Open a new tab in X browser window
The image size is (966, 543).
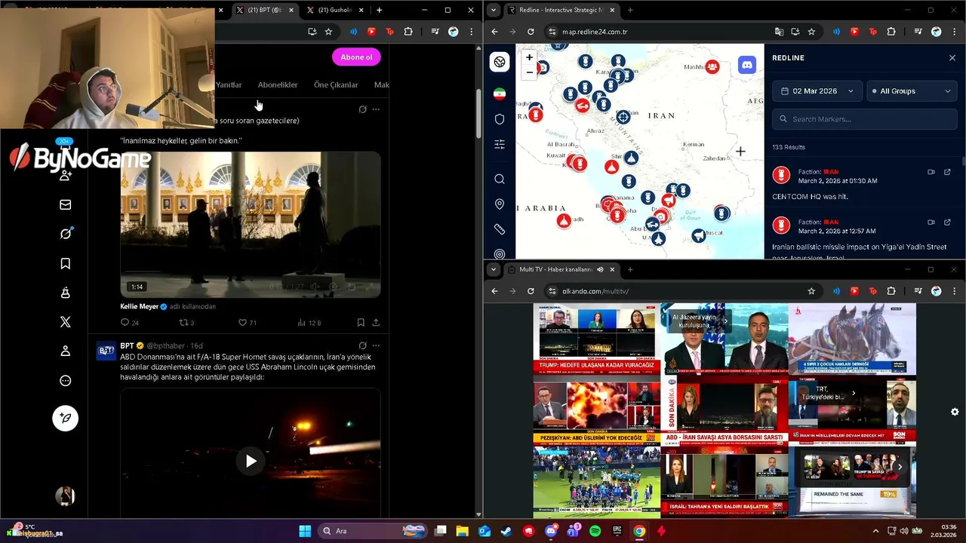coord(379,11)
